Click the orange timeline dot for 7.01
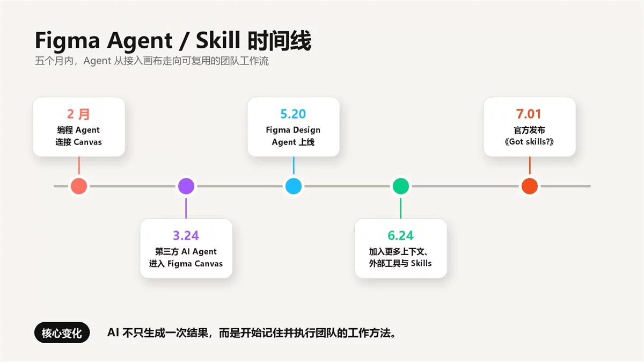 tap(530, 186)
